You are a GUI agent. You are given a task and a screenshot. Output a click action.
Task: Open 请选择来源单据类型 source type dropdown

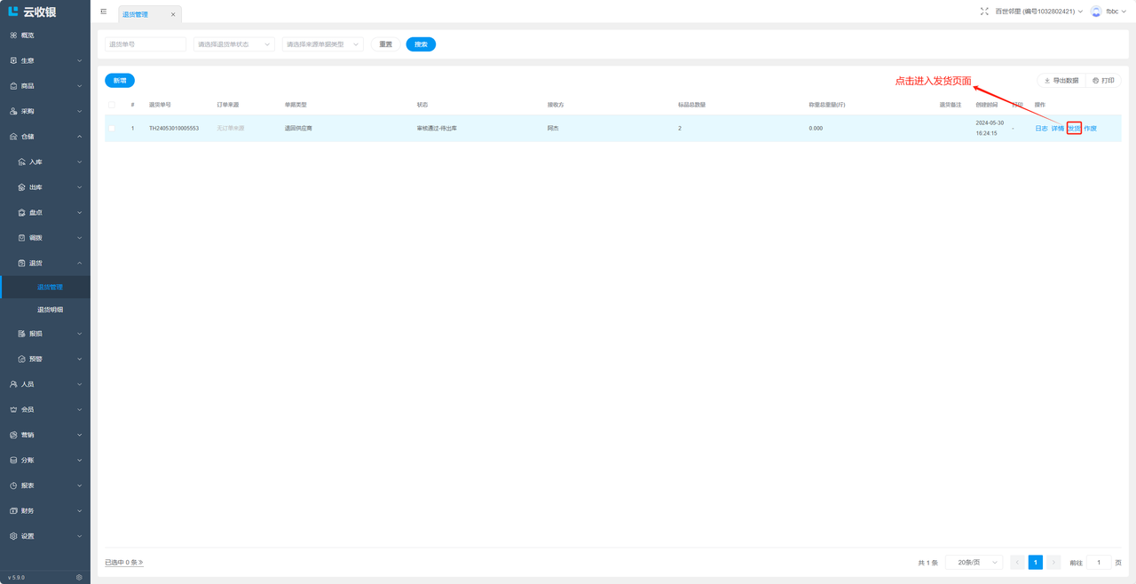[322, 44]
